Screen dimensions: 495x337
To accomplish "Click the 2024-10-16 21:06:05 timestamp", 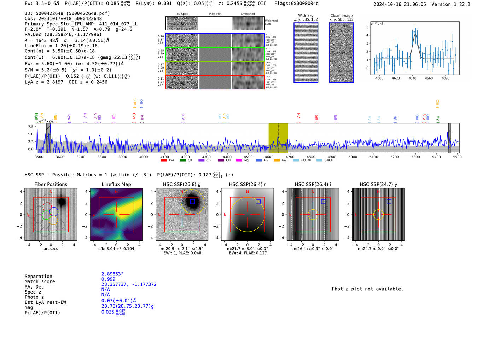I will (x=400, y=4).
